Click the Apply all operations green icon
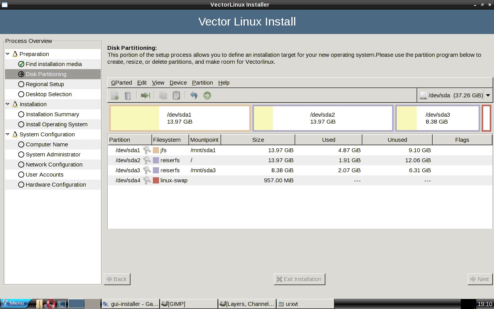494x309 pixels. pyautogui.click(x=207, y=95)
